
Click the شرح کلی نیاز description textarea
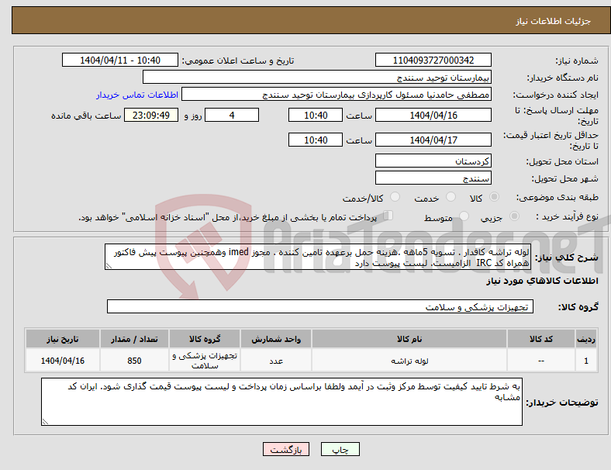tap(318, 257)
